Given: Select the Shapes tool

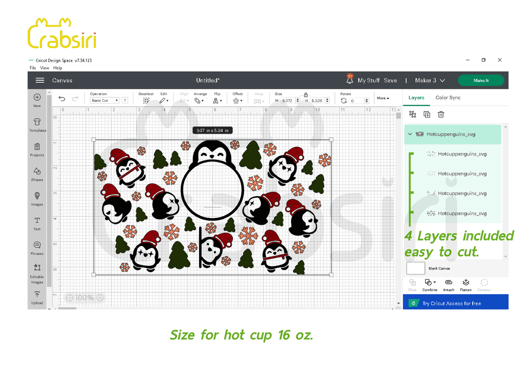Looking at the screenshot, I should [37, 173].
